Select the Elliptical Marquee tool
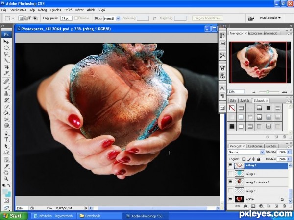294x220 pixels. [x=6, y=48]
